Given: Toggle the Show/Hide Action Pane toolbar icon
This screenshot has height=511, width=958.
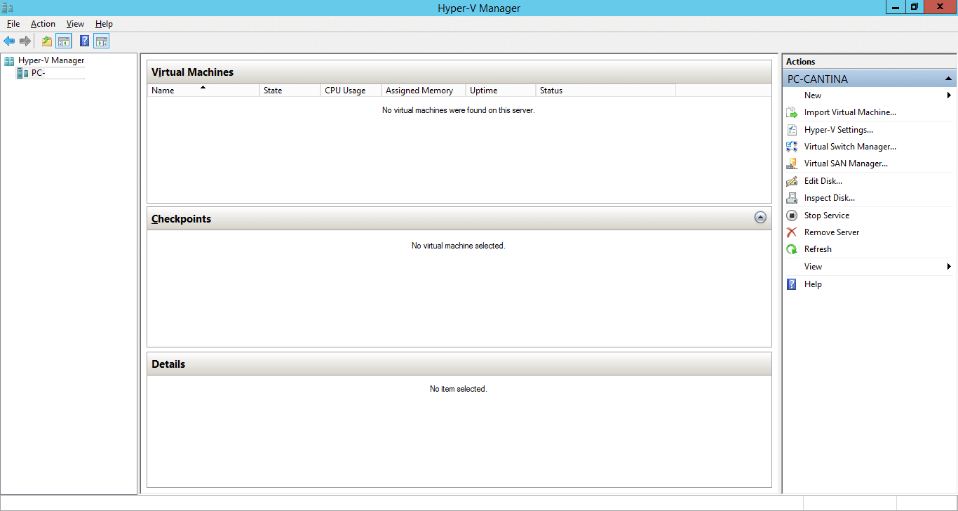Looking at the screenshot, I should pos(102,41).
